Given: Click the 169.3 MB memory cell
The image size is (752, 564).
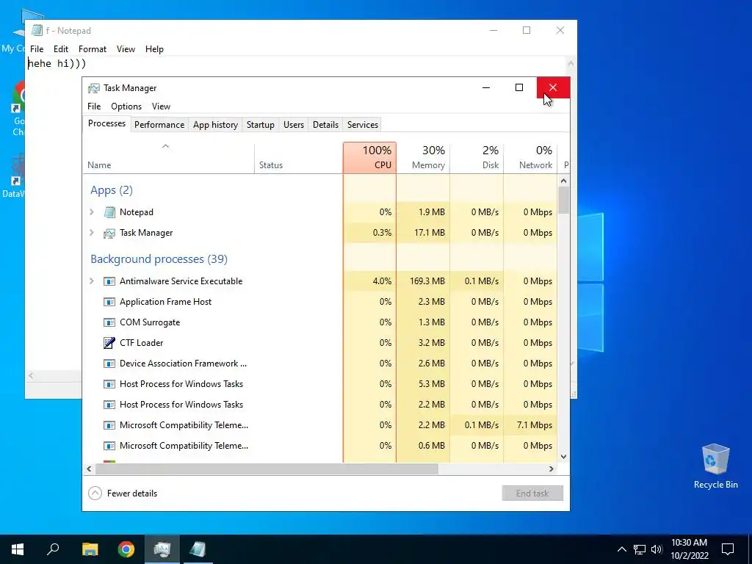Looking at the screenshot, I should click(423, 281).
